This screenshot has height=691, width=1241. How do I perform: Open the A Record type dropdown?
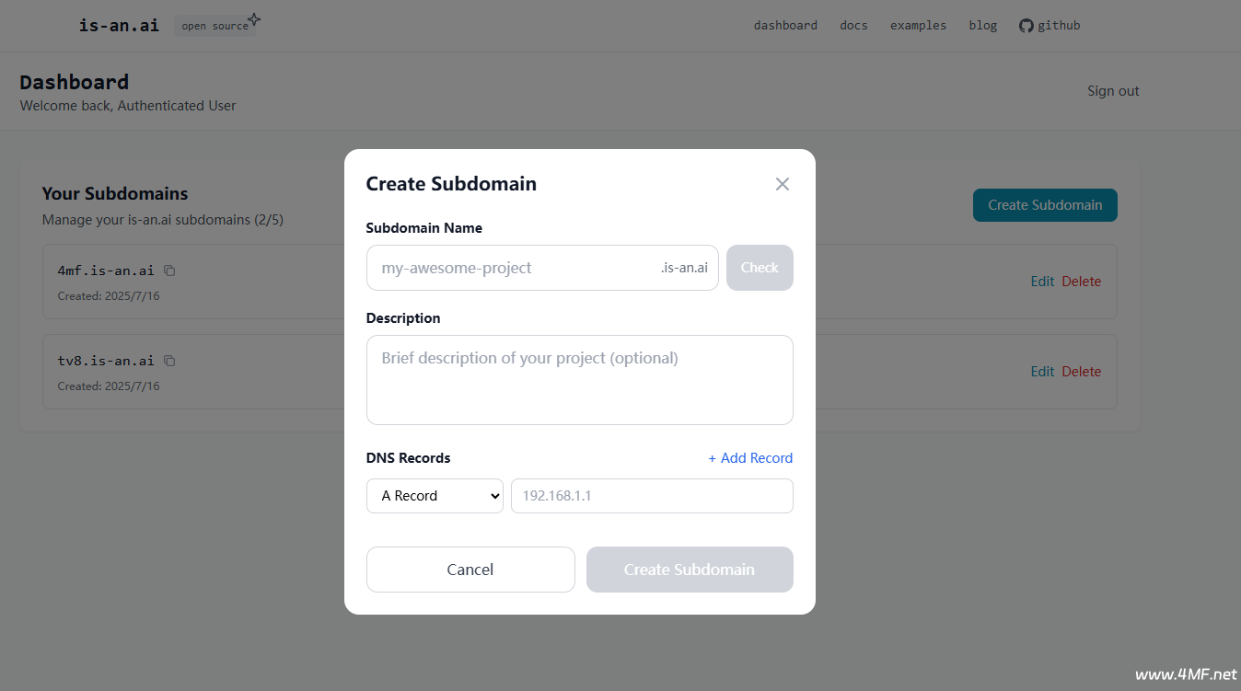tap(435, 496)
